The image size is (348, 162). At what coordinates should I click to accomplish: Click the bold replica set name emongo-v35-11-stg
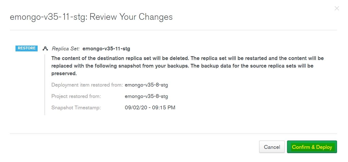tap(106, 49)
